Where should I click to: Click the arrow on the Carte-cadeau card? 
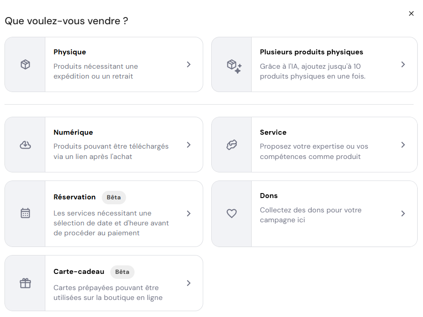(189, 283)
